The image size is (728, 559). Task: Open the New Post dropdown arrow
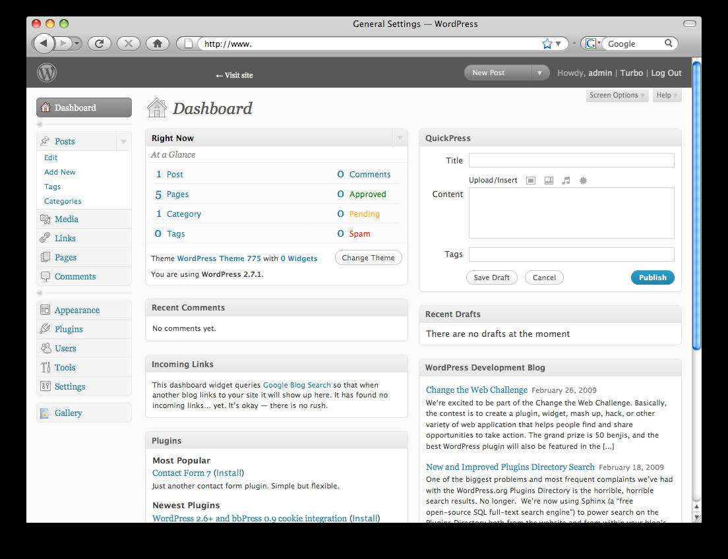coord(539,73)
